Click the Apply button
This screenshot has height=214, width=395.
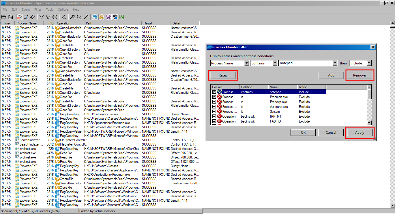360,133
